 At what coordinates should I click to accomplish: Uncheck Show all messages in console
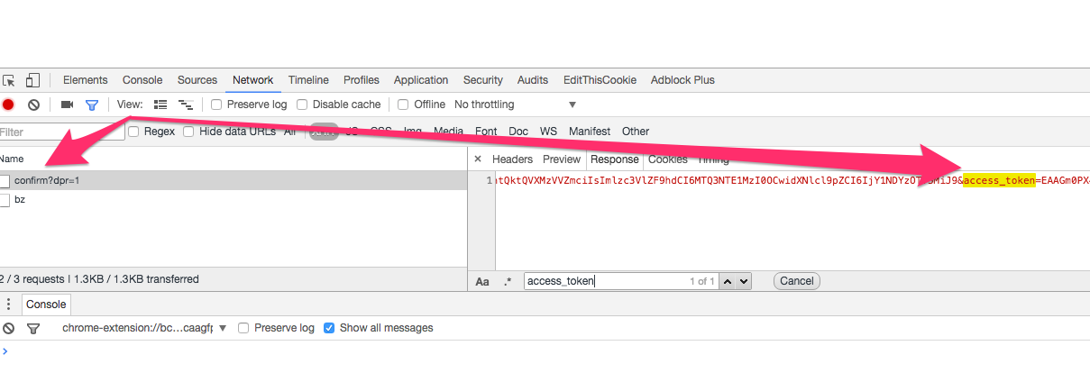pos(329,328)
